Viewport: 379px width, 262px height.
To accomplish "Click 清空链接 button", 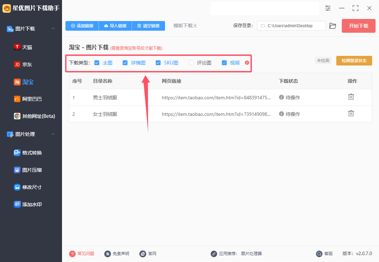I will (148, 26).
